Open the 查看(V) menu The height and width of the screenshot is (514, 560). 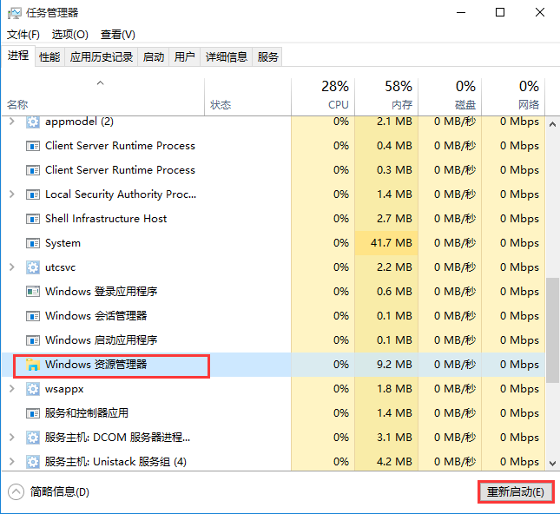click(118, 35)
